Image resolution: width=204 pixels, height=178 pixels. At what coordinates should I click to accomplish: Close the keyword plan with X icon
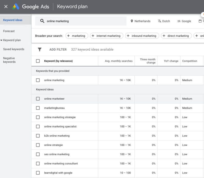click(x=6, y=7)
